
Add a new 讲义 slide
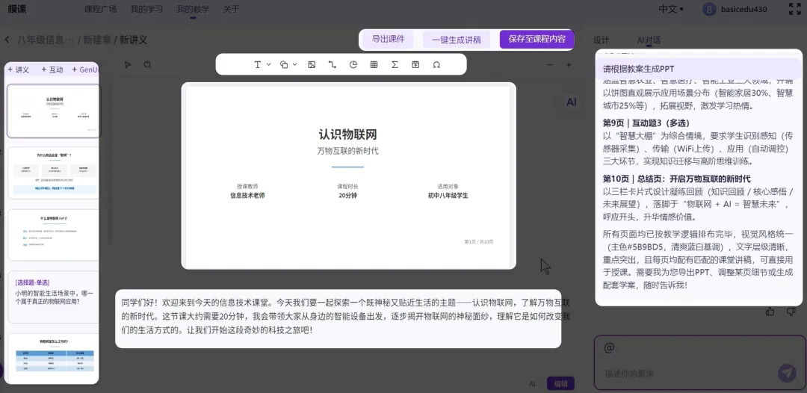pos(19,69)
